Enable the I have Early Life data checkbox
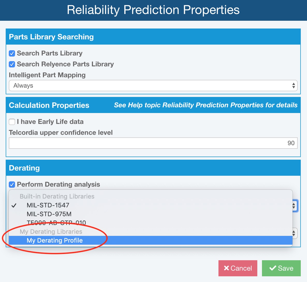Screen dimensions: 307x282 12,122
